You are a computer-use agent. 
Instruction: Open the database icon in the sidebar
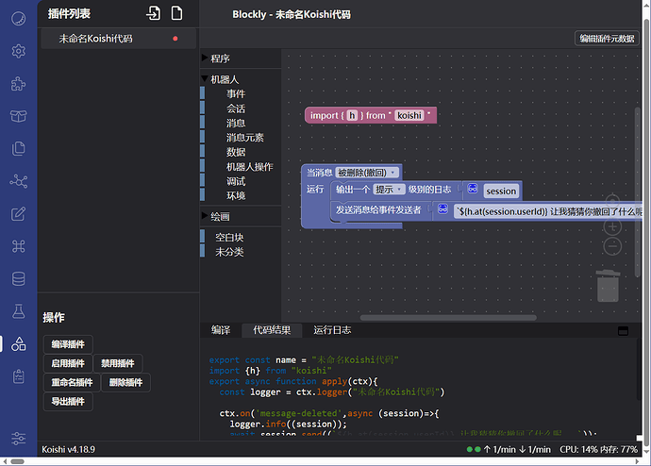pos(18,278)
